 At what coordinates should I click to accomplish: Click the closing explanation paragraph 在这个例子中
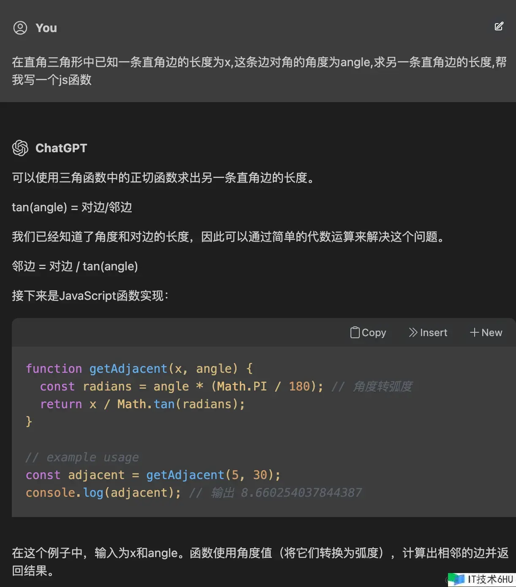pos(260,561)
